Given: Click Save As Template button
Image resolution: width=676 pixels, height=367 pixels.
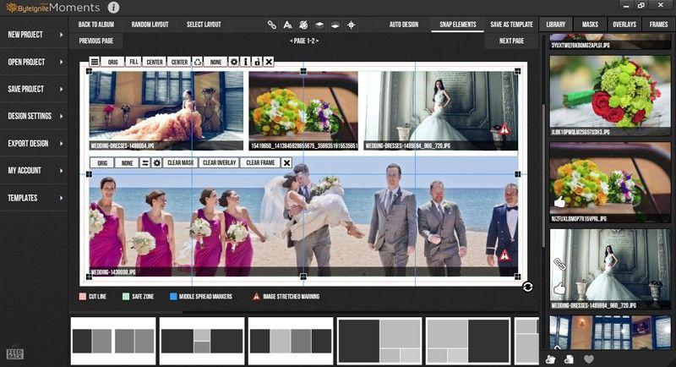Looking at the screenshot, I should 511,25.
